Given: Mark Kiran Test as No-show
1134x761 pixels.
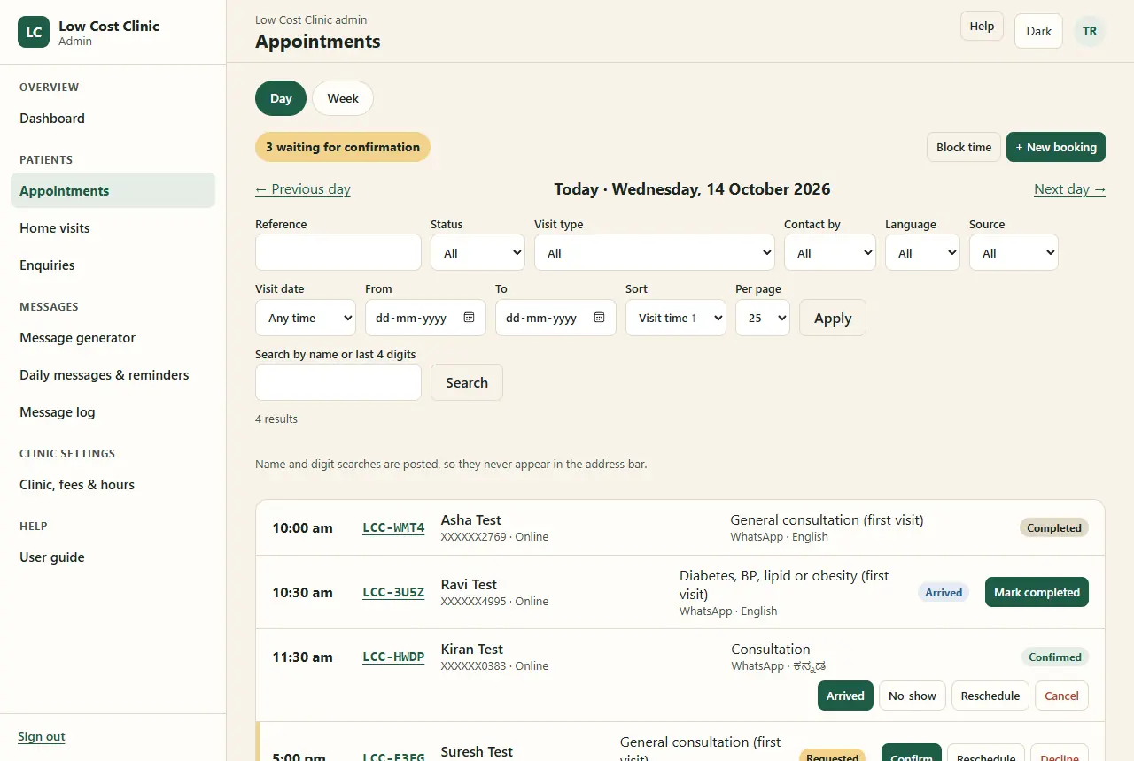Looking at the screenshot, I should coord(913,696).
